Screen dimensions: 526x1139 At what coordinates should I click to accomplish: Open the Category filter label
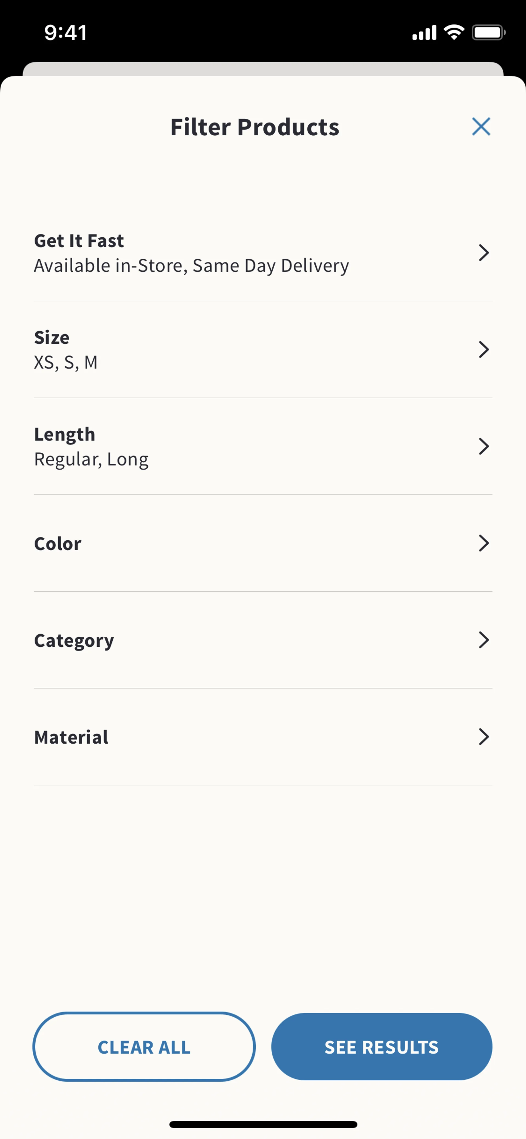point(74,641)
